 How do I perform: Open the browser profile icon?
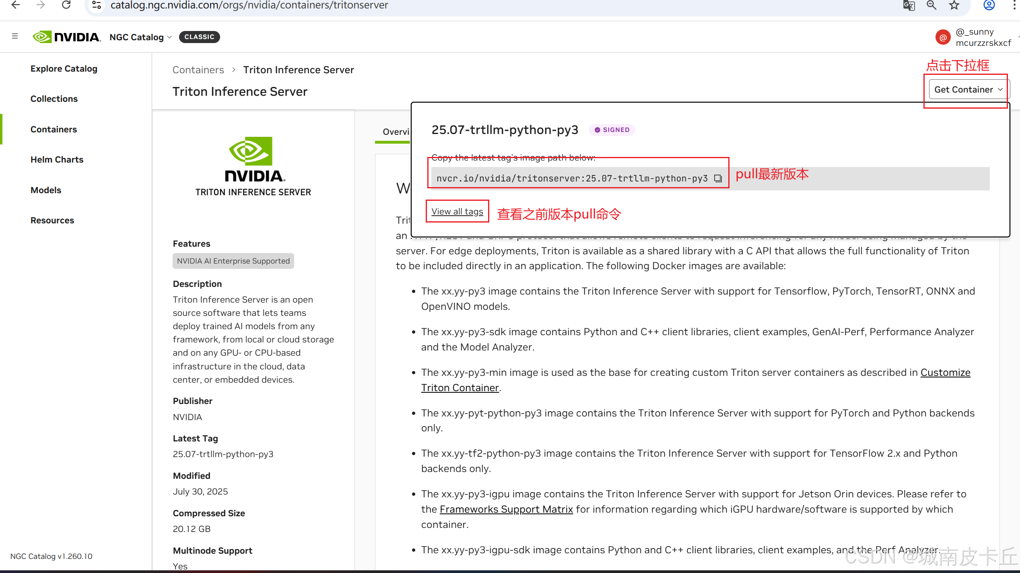point(989,5)
